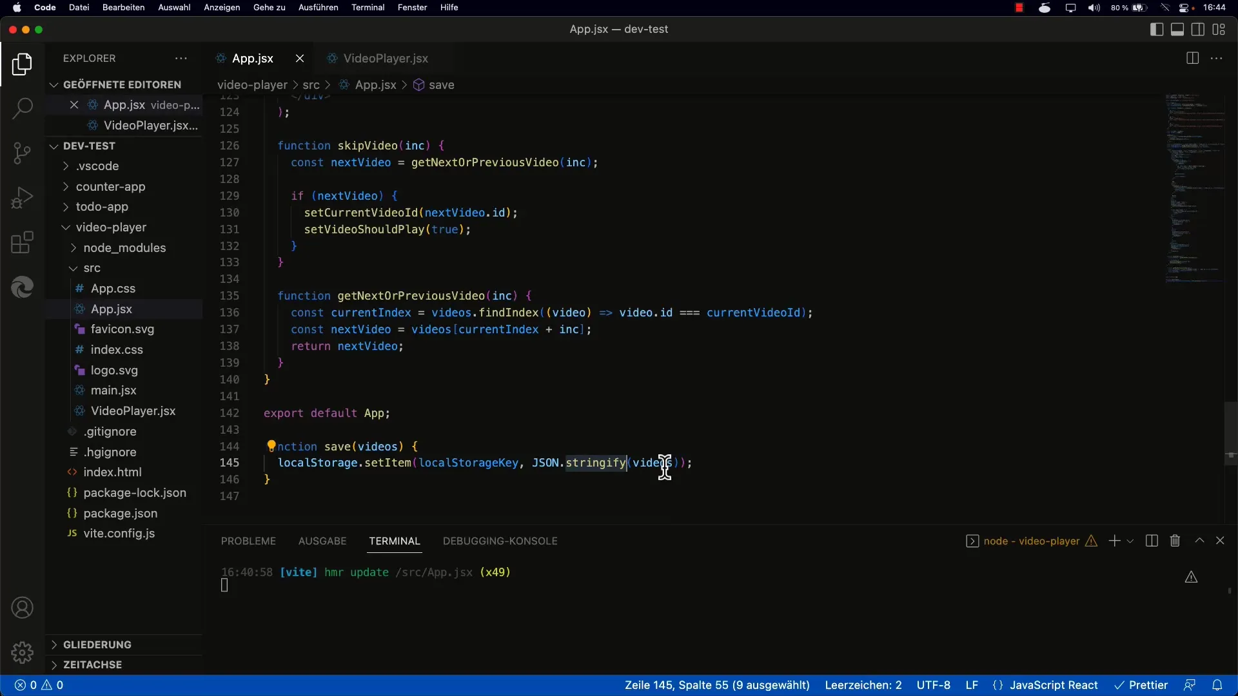Open the Explorer view in activity bar
Viewport: 1238px width, 696px height.
22,64
